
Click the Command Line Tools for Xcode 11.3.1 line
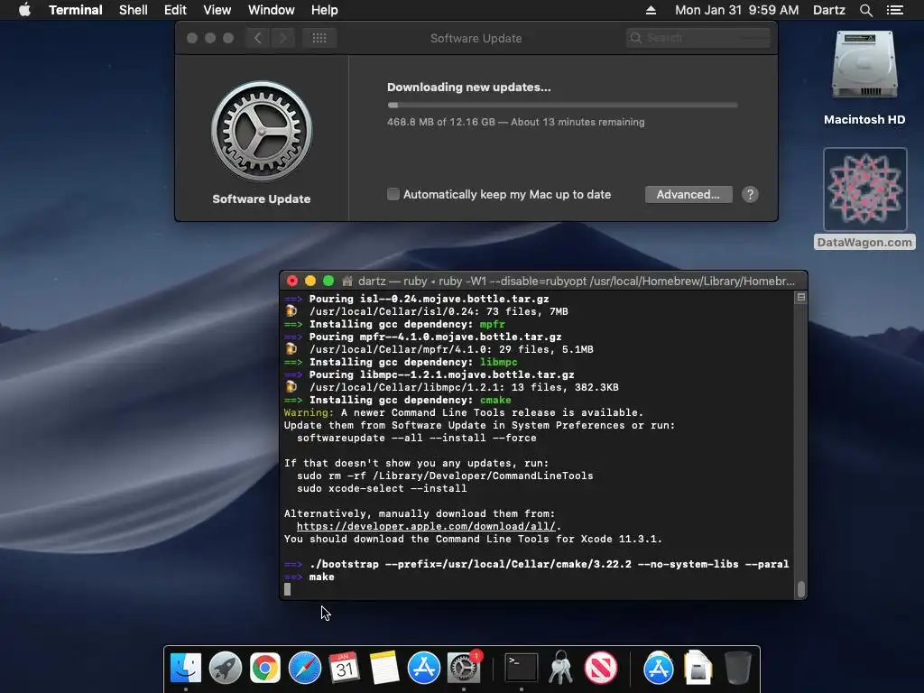pos(473,540)
